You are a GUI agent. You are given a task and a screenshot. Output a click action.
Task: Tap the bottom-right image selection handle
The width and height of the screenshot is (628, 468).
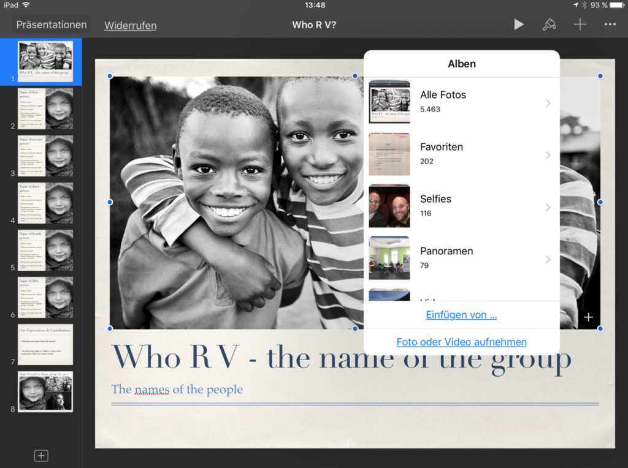[x=600, y=329]
